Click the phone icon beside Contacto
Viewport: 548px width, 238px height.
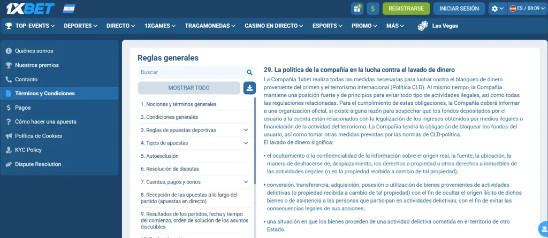tap(9, 79)
